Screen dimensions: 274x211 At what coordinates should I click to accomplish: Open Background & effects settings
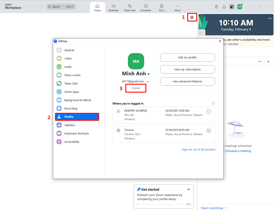tap(77, 100)
